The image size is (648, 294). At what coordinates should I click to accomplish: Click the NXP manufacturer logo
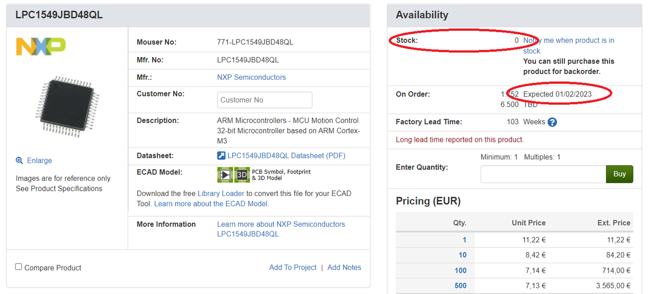coord(41,46)
